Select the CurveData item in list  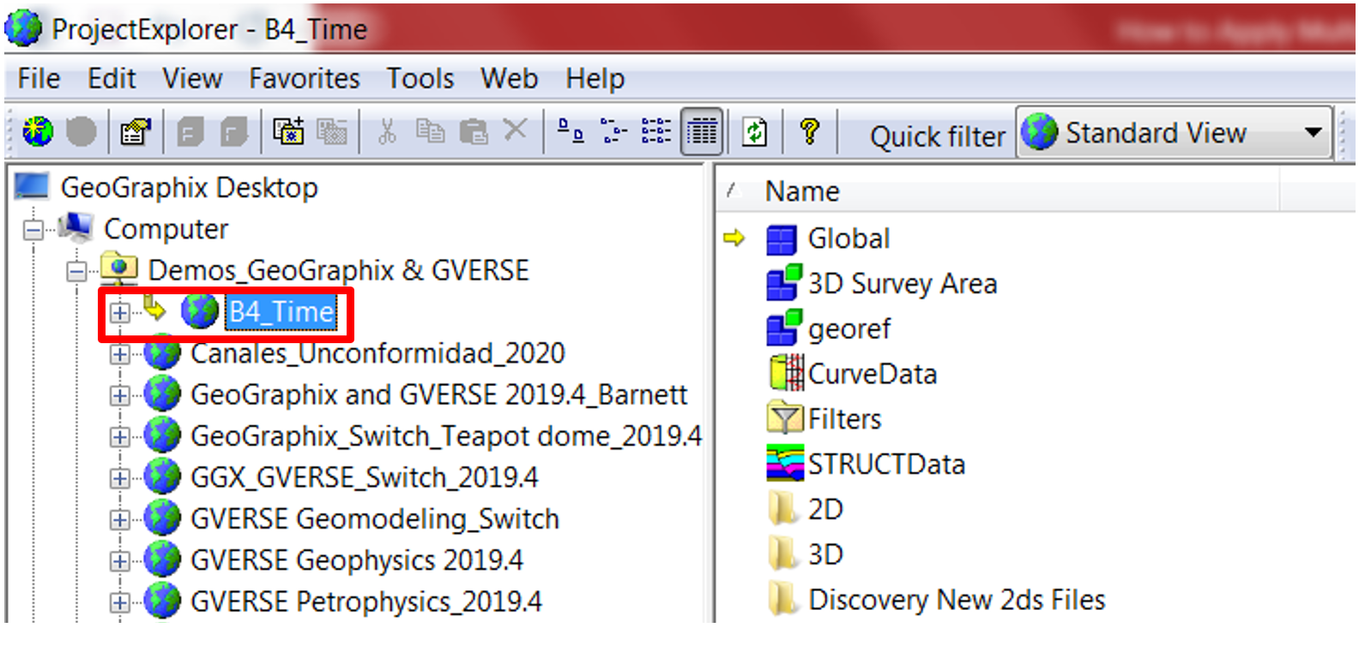(873, 374)
